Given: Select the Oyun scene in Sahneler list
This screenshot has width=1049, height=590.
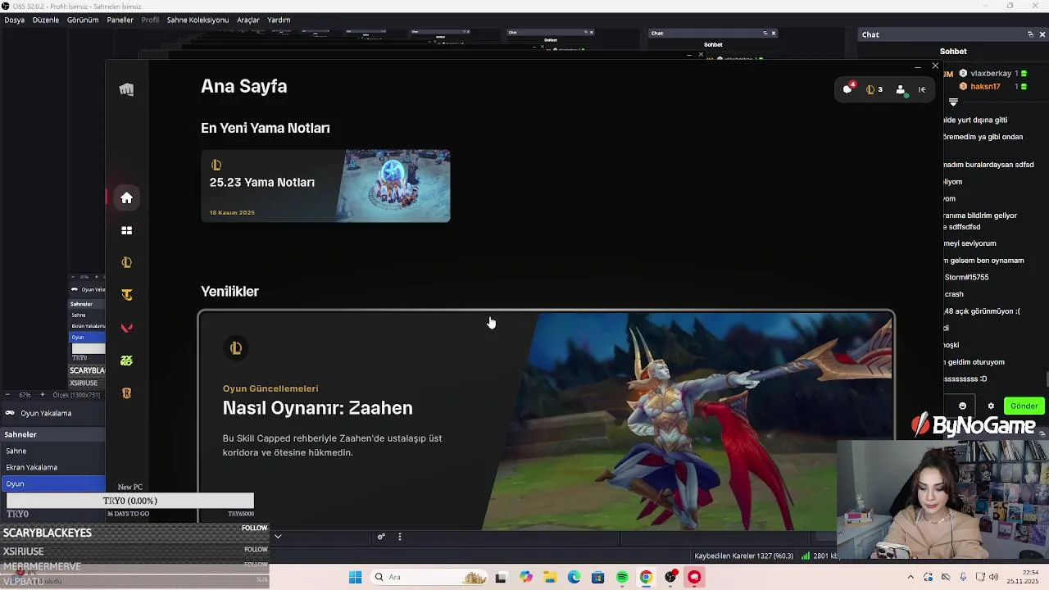Looking at the screenshot, I should 53,483.
